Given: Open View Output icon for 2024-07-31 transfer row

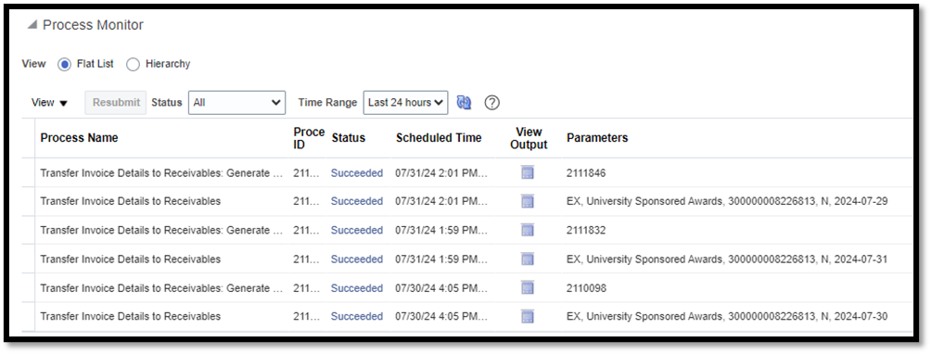Looking at the screenshot, I should coord(528,259).
